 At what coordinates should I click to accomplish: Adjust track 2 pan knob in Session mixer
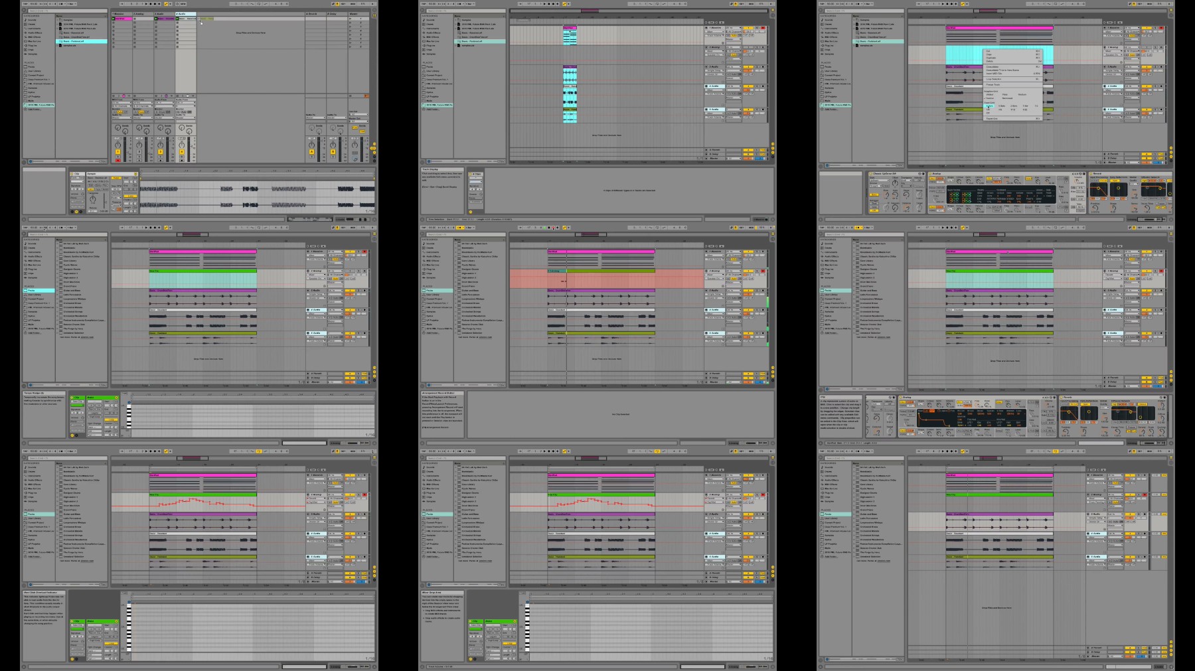[139, 145]
